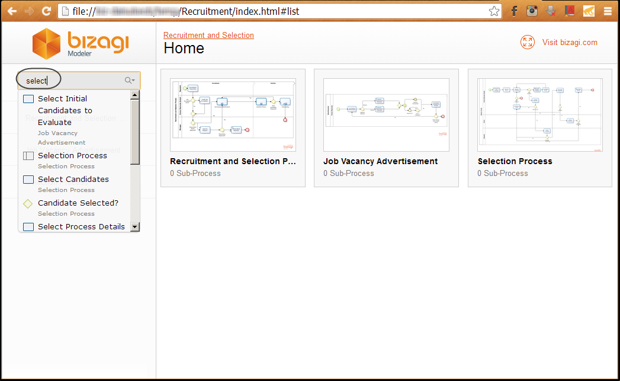Click the pool icon beside Selection Process result
Image resolution: width=620 pixels, height=381 pixels.
28,156
